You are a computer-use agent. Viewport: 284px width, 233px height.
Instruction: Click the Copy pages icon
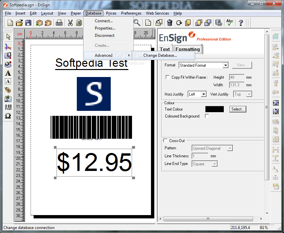coord(79,23)
